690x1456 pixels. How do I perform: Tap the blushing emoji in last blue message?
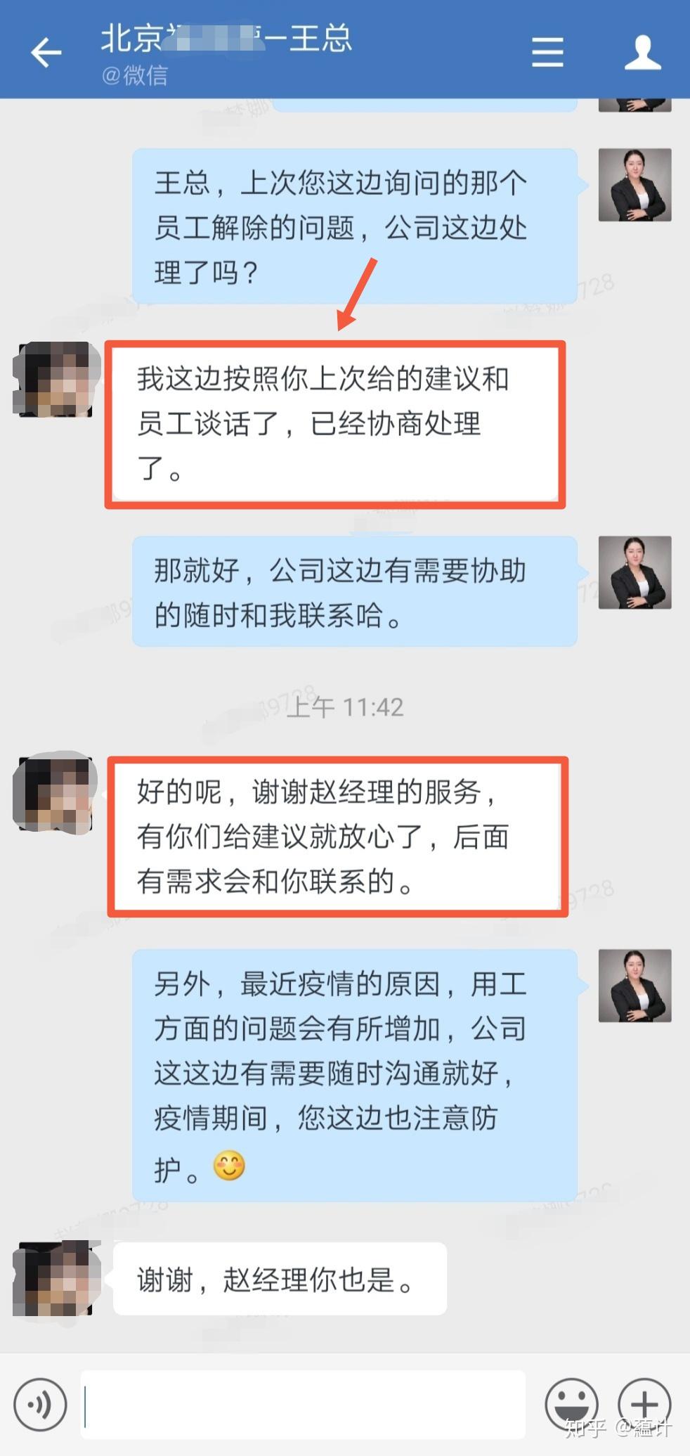(228, 1166)
